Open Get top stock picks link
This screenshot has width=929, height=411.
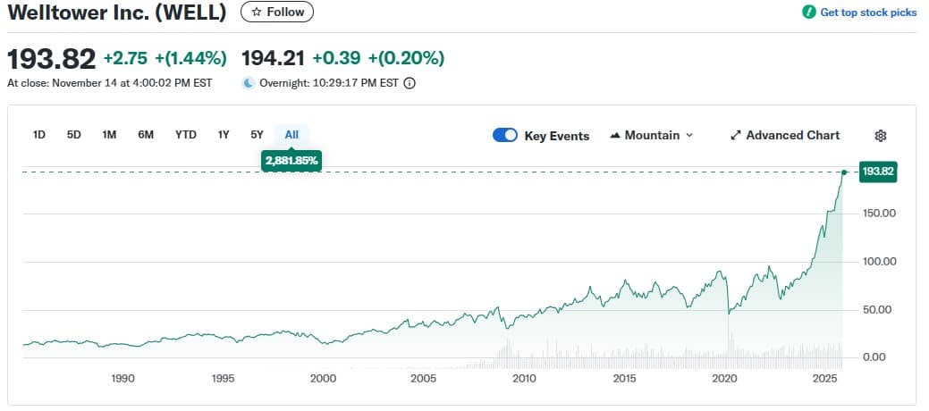(868, 13)
